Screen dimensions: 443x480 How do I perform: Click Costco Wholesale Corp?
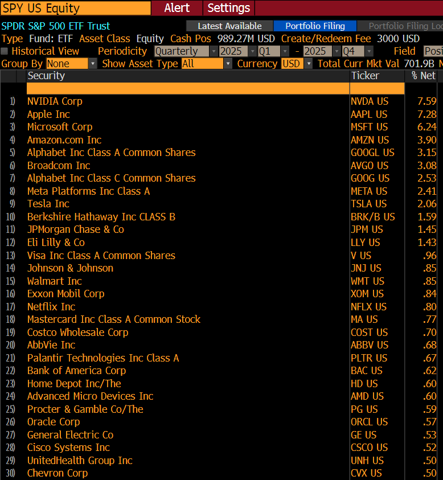[x=78, y=333]
